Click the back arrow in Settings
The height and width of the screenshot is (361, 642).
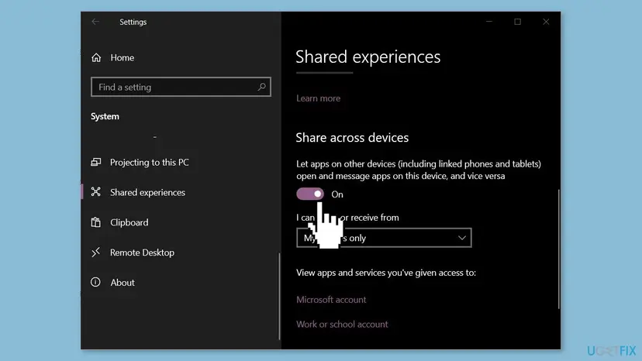coord(95,22)
